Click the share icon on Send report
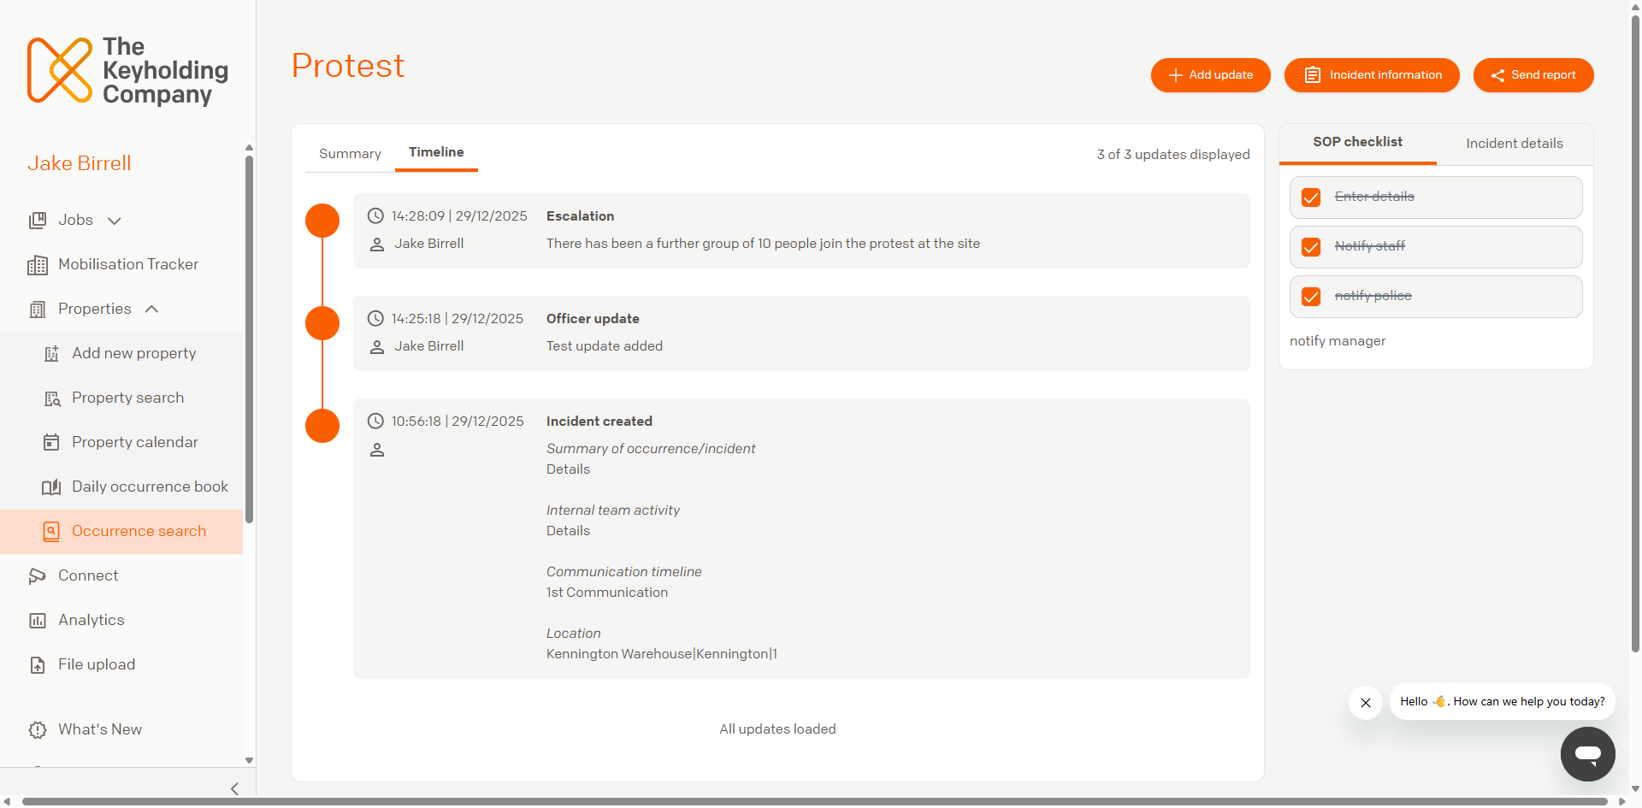The image size is (1642, 808). coord(1497,75)
